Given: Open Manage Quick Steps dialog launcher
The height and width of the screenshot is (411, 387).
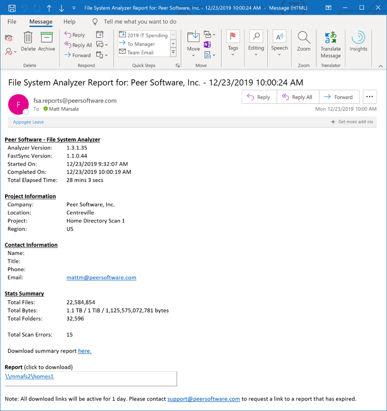Looking at the screenshot, I should [178, 65].
